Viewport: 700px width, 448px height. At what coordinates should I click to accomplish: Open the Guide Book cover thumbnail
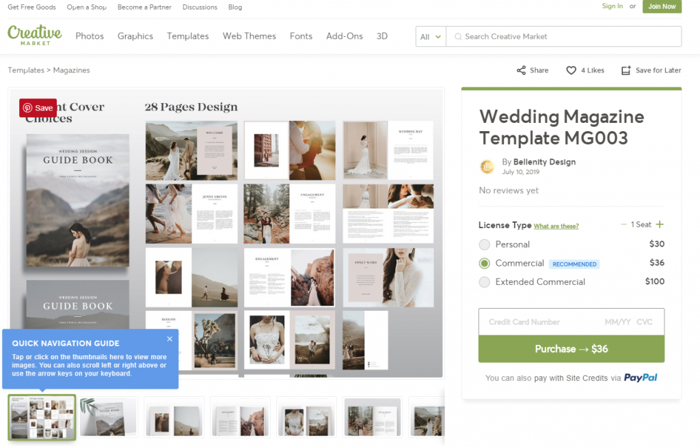click(108, 417)
